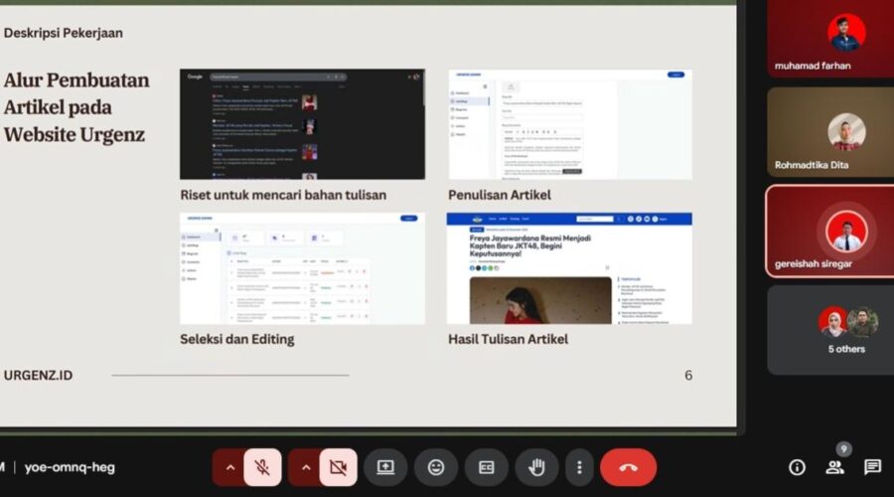Show the people list panel
The height and width of the screenshot is (497, 894).
click(834, 467)
